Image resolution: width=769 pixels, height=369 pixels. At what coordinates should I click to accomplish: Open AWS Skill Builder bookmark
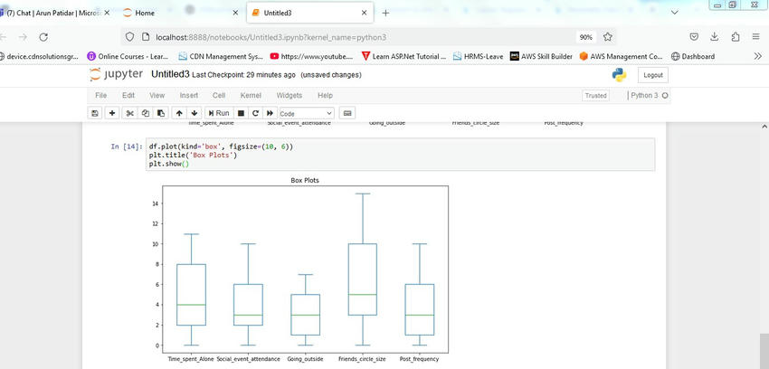pos(541,56)
